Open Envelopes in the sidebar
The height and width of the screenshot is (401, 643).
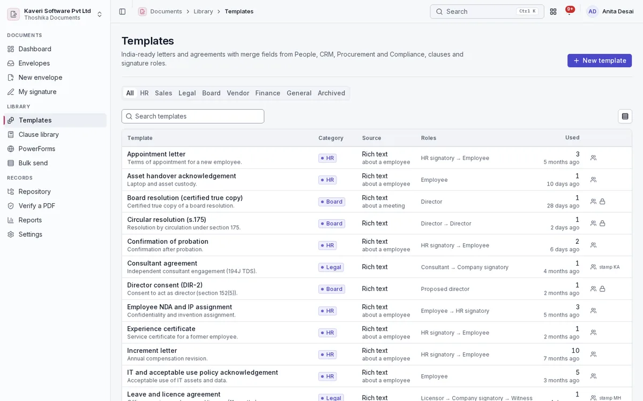point(55,63)
